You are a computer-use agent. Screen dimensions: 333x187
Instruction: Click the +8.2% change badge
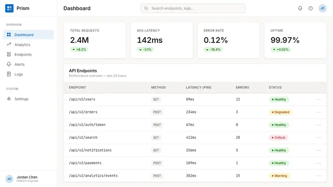(79, 49)
